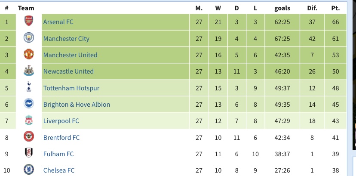Click the Newcastle United club crest
This screenshot has height=176, width=356.
point(29,71)
